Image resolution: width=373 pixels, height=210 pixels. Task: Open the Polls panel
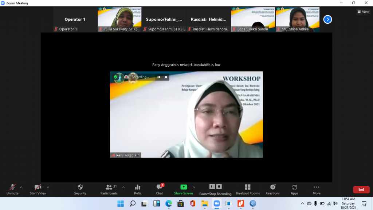click(137, 189)
